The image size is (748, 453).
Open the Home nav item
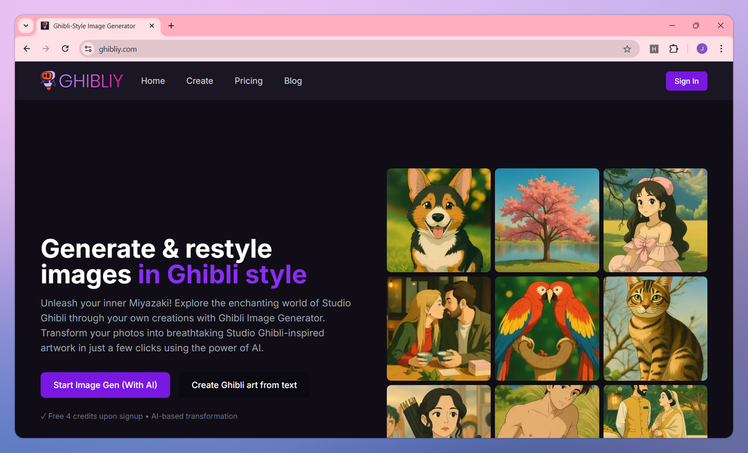(x=153, y=81)
